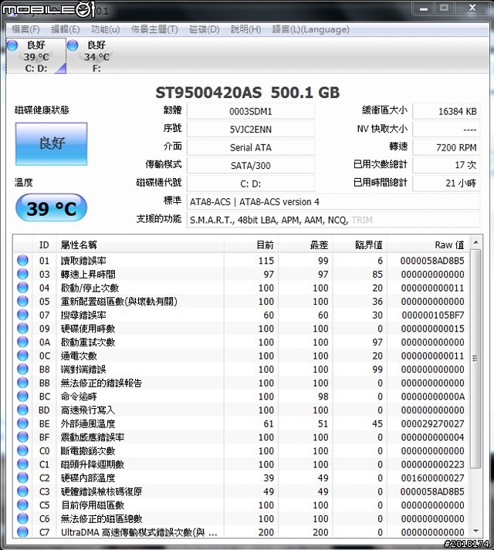The height and width of the screenshot is (550, 494).
Task: Click the 目前 column header
Action: tap(251, 245)
